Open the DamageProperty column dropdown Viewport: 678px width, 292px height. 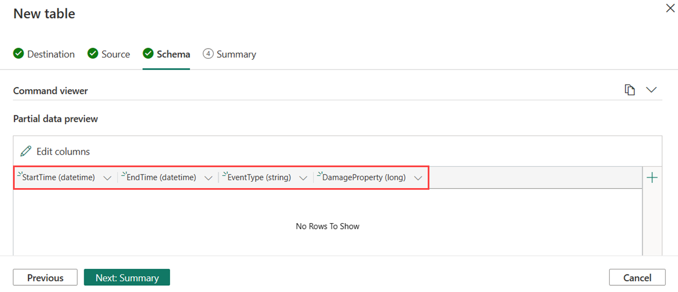coord(418,178)
